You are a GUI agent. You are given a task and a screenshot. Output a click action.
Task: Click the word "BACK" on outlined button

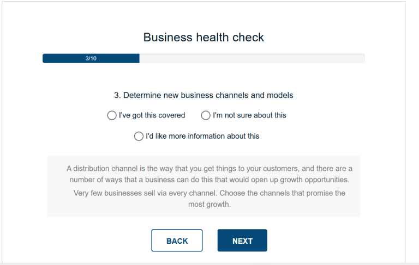(177, 241)
